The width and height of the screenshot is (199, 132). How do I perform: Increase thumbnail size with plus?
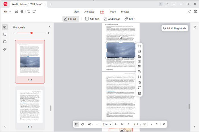[x=49, y=33]
